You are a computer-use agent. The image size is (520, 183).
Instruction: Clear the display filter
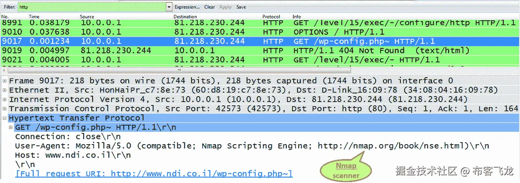point(209,7)
